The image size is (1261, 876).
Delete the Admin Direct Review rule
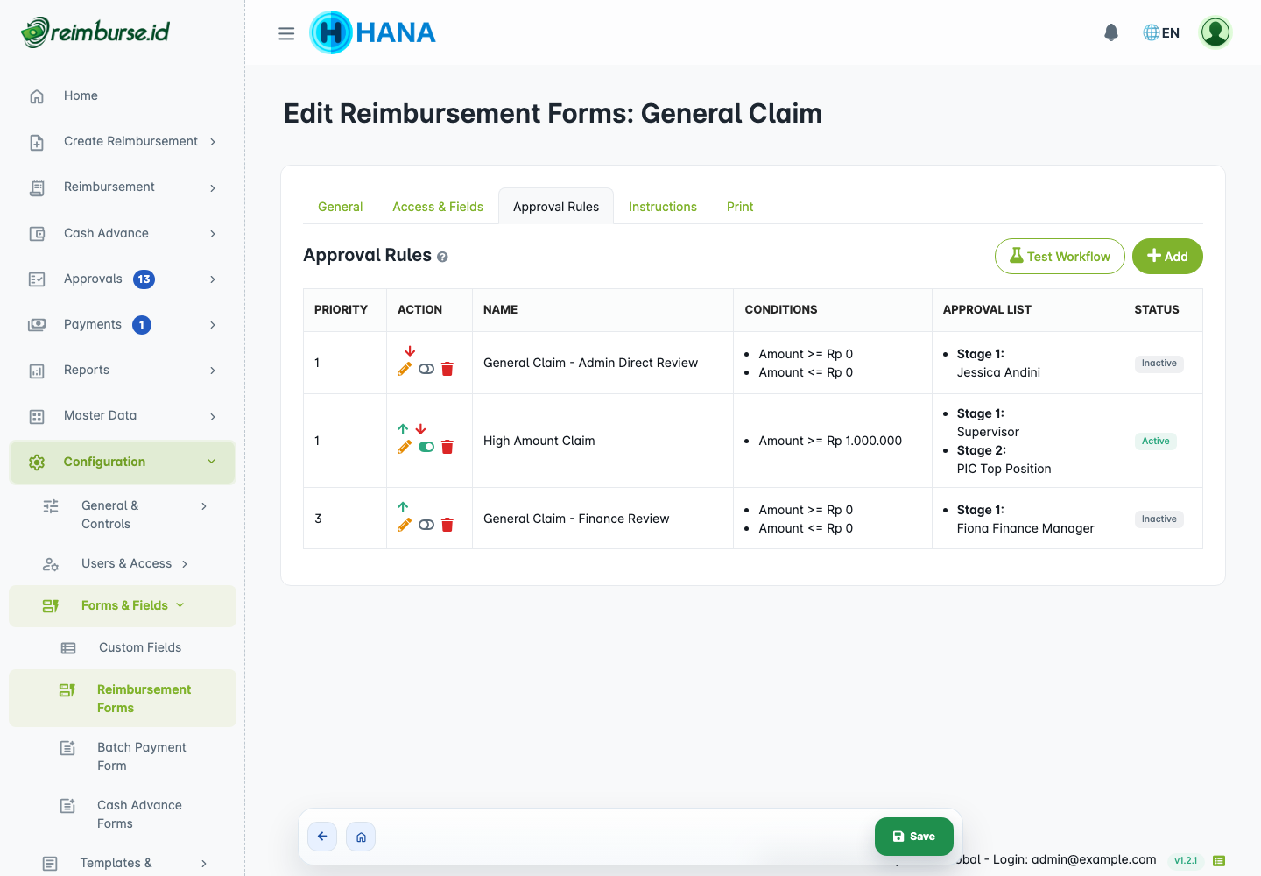click(447, 369)
